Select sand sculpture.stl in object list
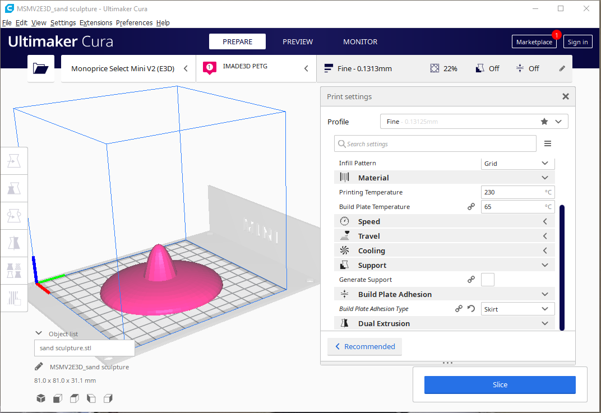The image size is (601, 413). [x=84, y=348]
